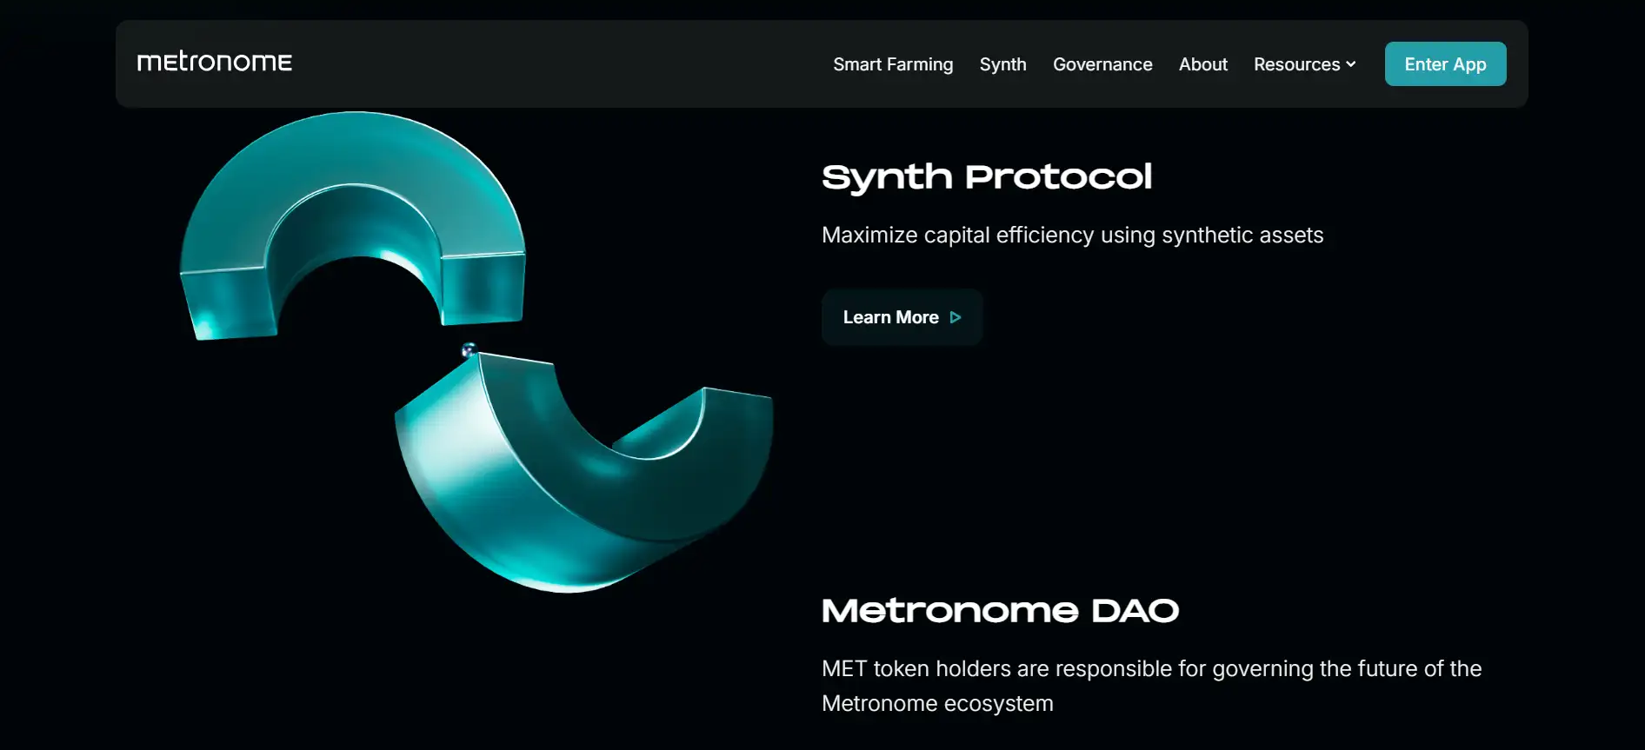Open the About page link
Image resolution: width=1645 pixels, height=750 pixels.
pyautogui.click(x=1202, y=64)
